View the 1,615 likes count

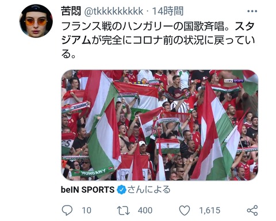tap(210, 211)
